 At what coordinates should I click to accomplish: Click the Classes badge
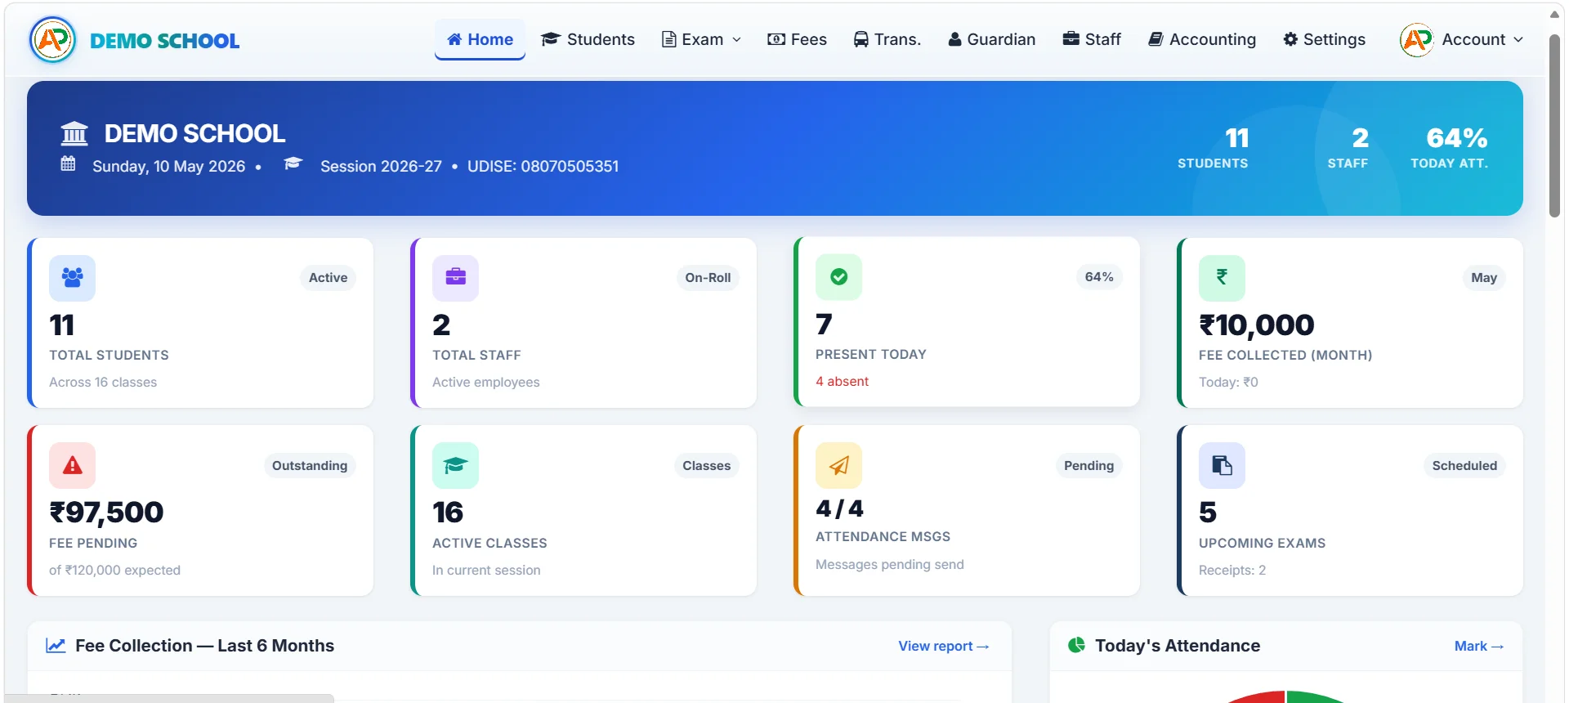pyautogui.click(x=707, y=466)
